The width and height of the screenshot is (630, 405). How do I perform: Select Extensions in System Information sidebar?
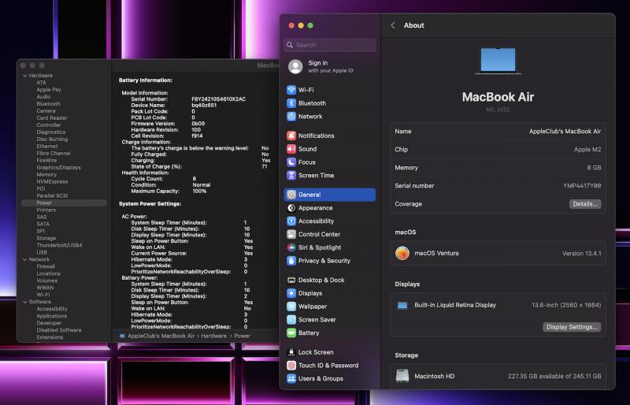click(x=50, y=337)
